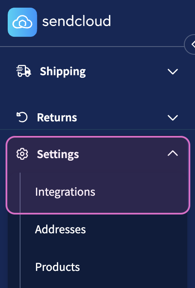
Task: Collapse the Settings section chevron
Action: click(x=173, y=153)
